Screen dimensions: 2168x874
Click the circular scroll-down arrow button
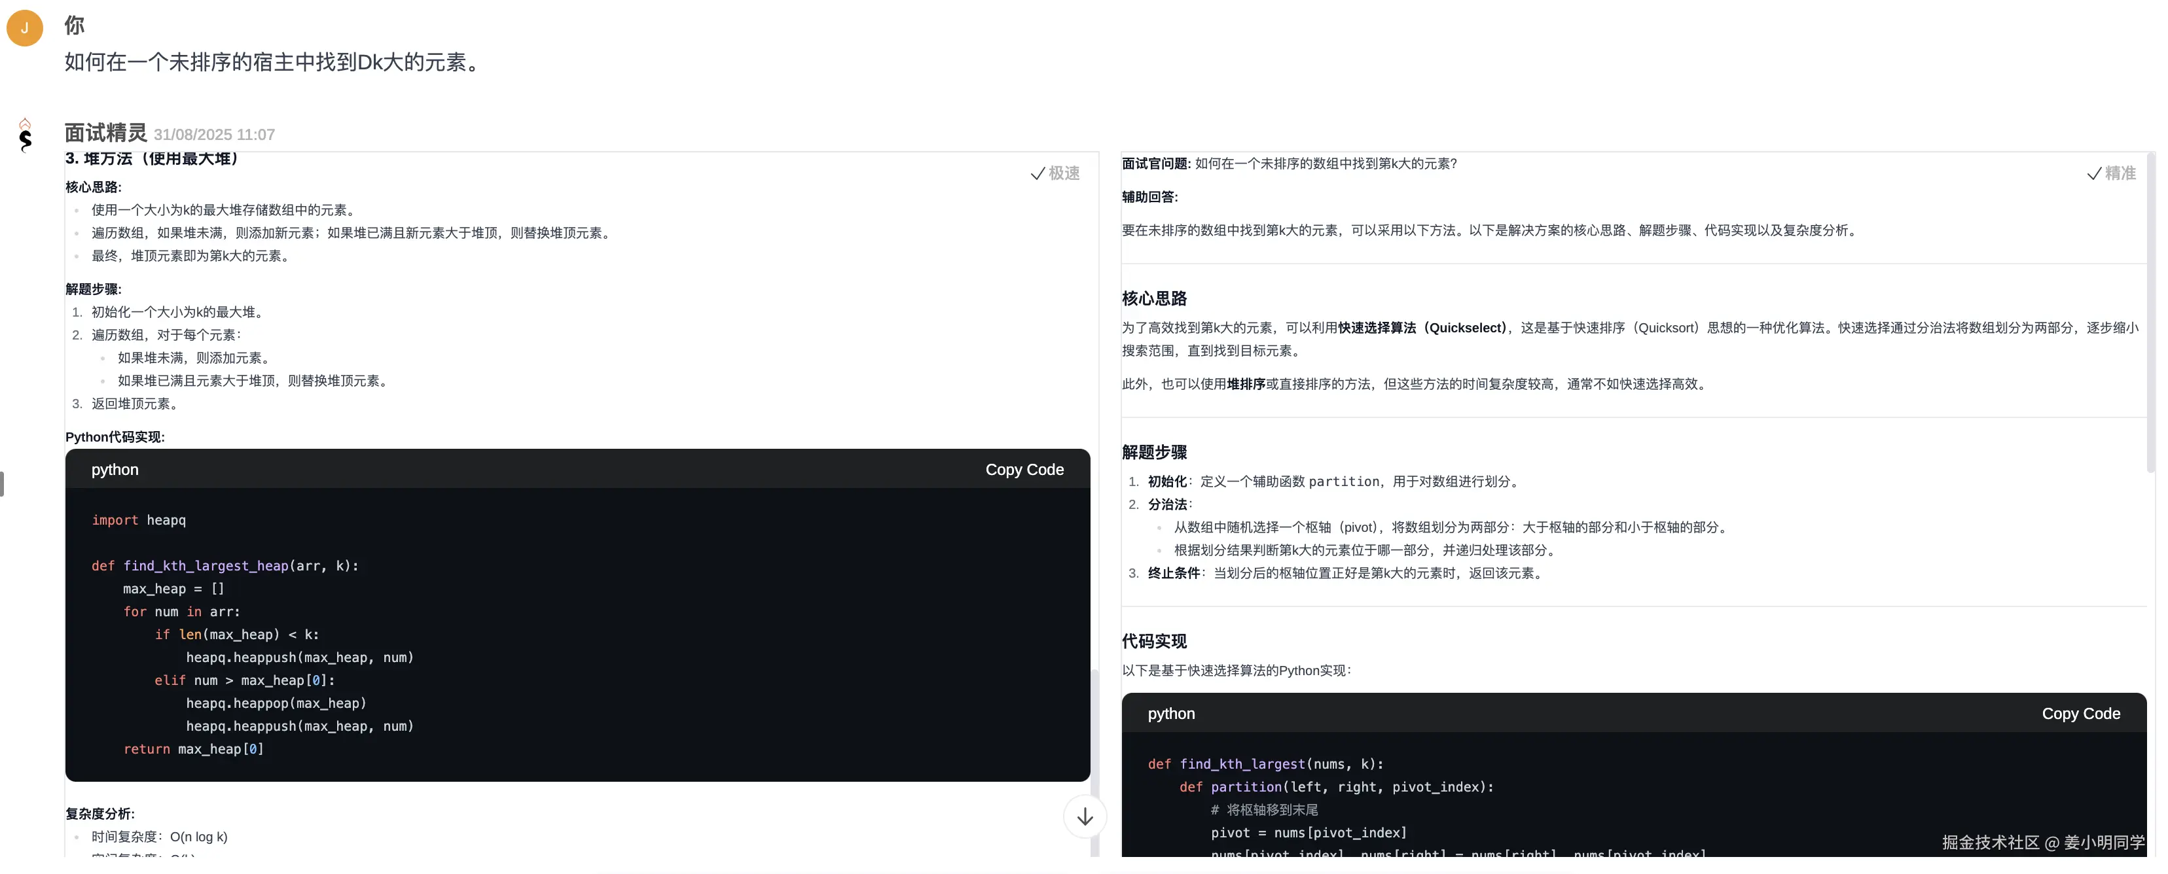(1084, 817)
